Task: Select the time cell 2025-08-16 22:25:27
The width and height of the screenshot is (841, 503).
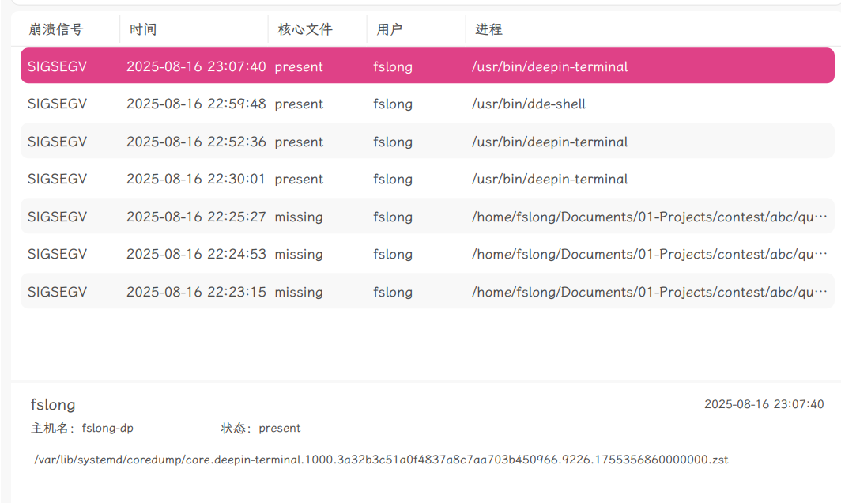Action: tap(196, 217)
